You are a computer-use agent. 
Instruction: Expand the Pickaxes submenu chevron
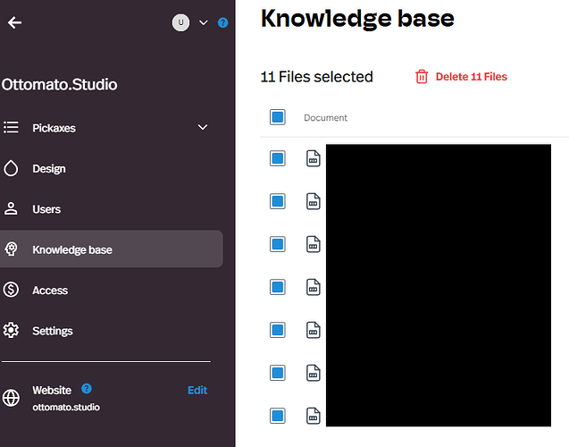(203, 128)
